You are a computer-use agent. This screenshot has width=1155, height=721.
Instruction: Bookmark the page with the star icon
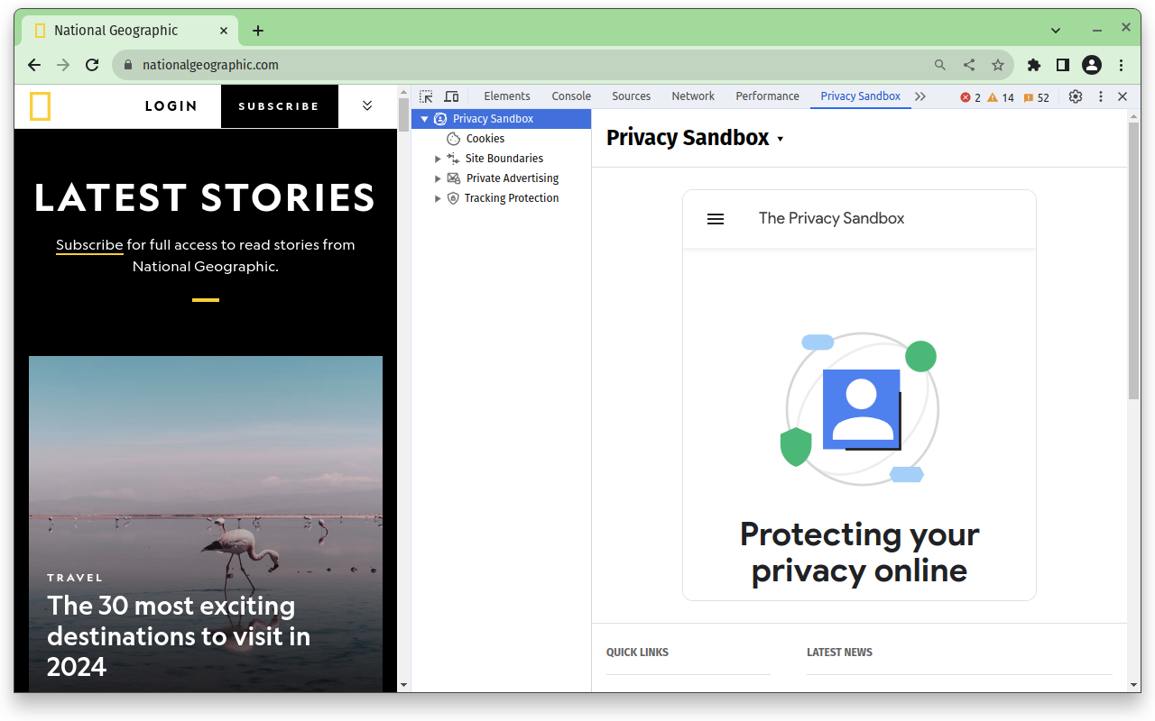pyautogui.click(x=997, y=64)
